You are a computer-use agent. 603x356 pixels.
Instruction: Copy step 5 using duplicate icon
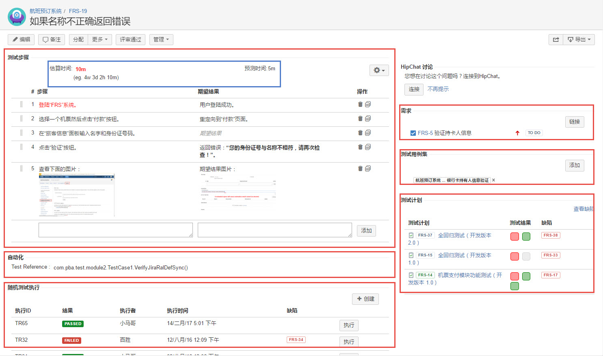pos(368,169)
